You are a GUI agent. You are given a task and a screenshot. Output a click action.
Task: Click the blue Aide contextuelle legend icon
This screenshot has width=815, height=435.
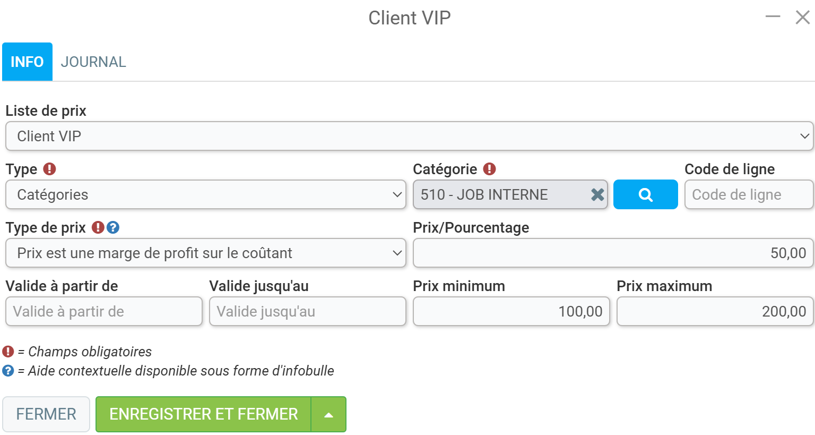coord(8,371)
